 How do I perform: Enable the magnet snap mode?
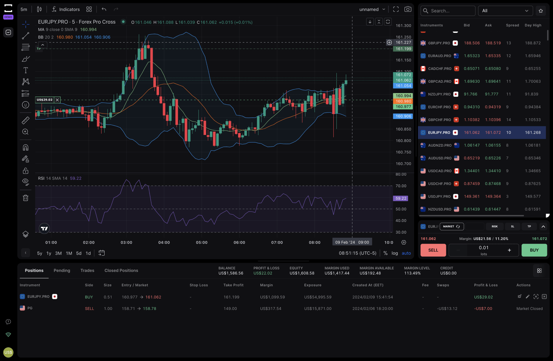coord(25,147)
